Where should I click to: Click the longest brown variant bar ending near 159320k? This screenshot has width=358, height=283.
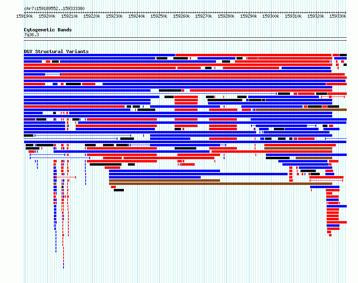pos(220,184)
